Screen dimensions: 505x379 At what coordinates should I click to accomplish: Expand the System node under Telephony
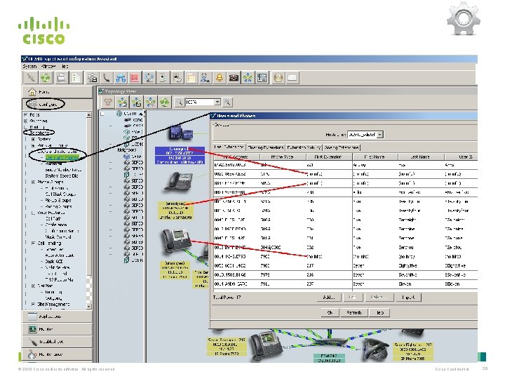click(33, 139)
